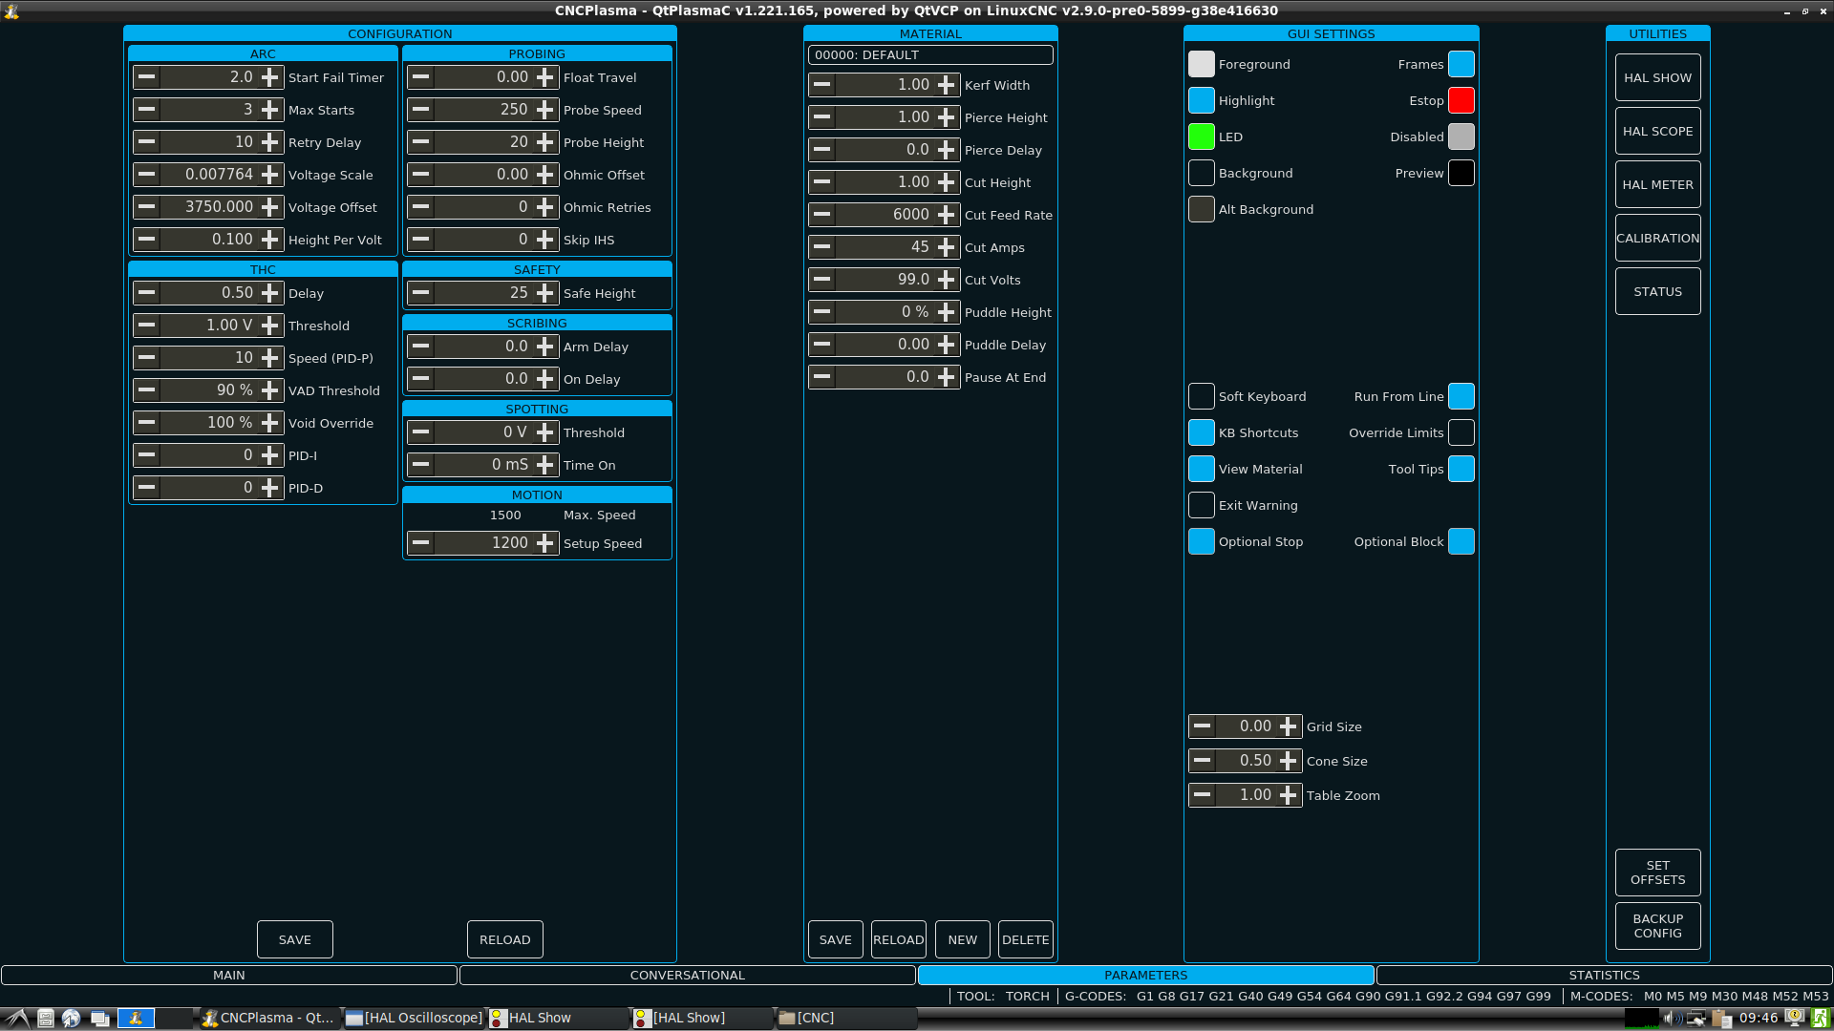Pick the Highlight color swatch

[1202, 100]
